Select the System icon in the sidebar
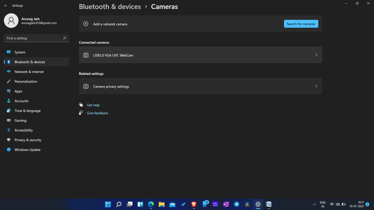The image size is (374, 210). (9, 52)
